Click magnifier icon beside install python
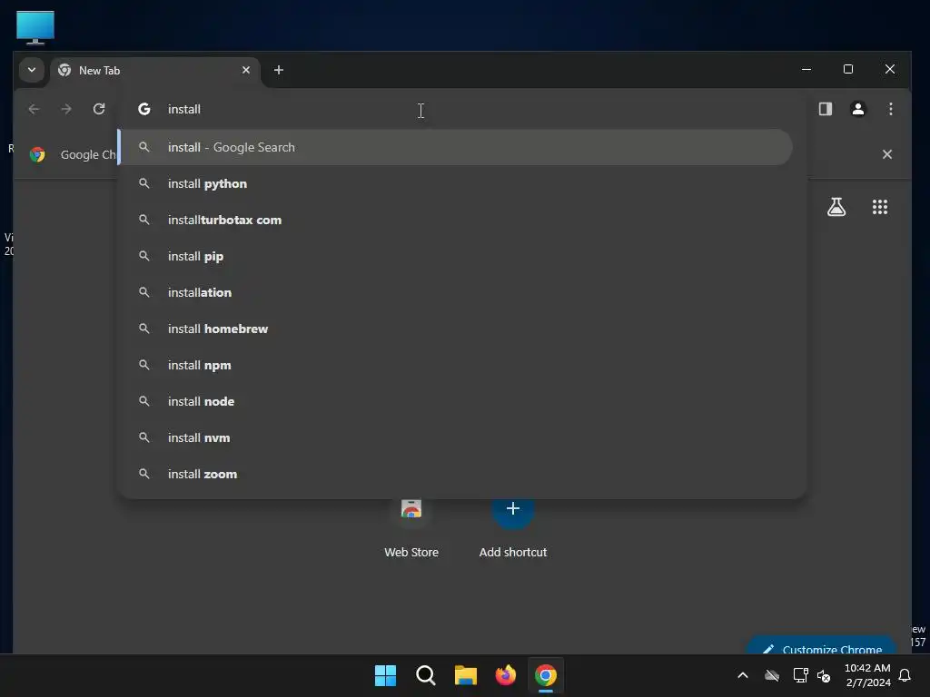The width and height of the screenshot is (930, 697). click(x=144, y=183)
